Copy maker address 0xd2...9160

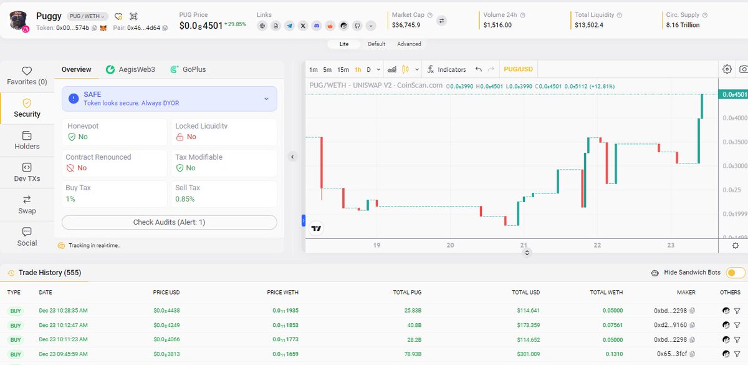(692, 326)
